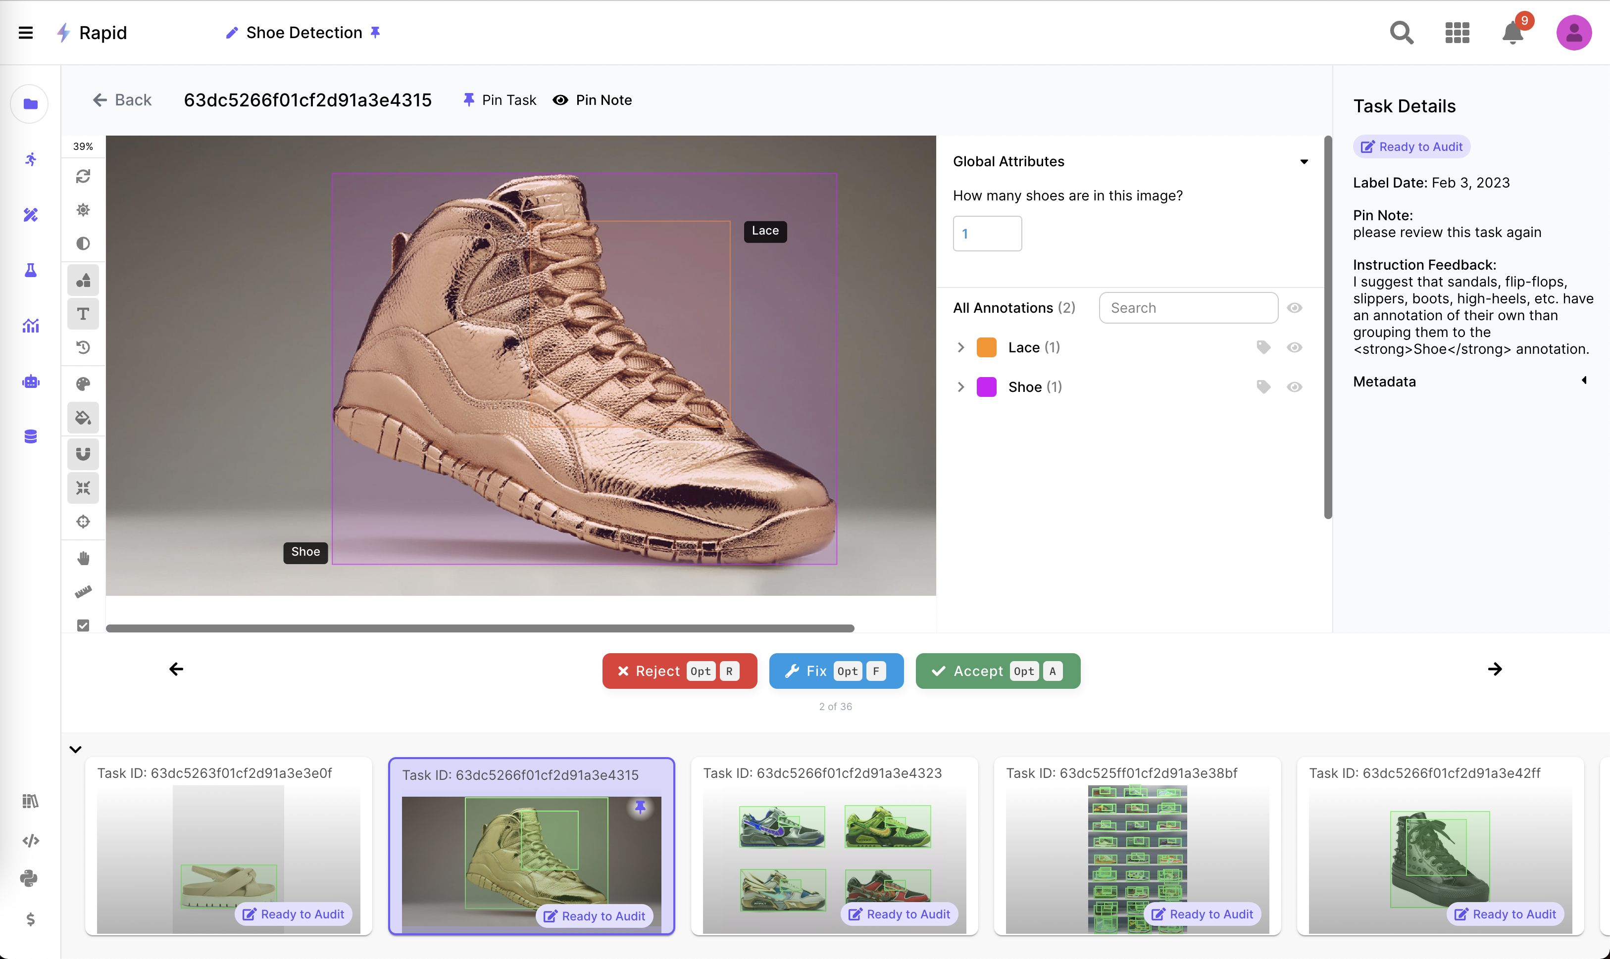1610x959 pixels.
Task: Select the color palette tool
Action: click(83, 384)
